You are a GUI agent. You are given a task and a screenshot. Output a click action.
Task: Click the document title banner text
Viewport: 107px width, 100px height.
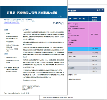pos(32,13)
